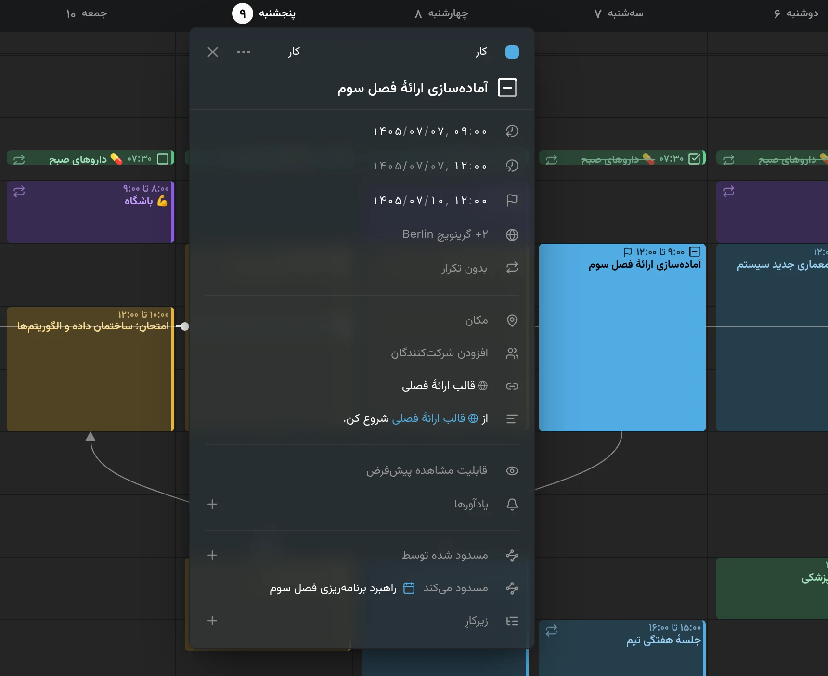Viewport: 828px width, 676px height.
Task: Click the participants people icon
Action: point(512,353)
